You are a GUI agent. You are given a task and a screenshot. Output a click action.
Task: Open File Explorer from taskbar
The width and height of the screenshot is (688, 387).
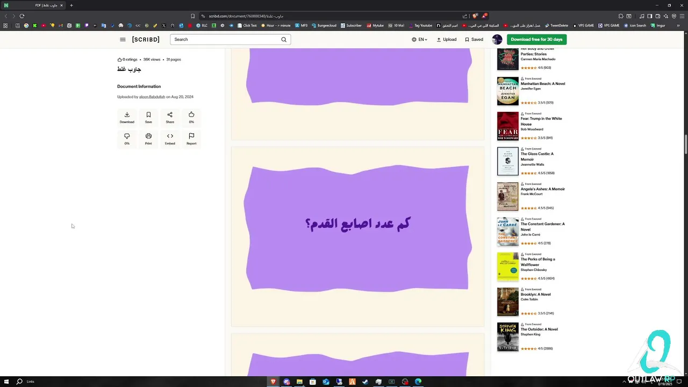299,382
